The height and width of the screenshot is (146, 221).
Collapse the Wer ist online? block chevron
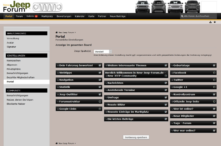172,109
